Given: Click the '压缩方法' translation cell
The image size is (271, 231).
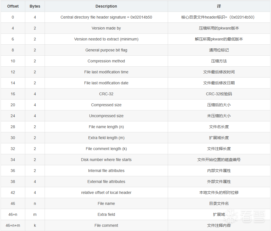Looking at the screenshot, I should [x=219, y=61].
